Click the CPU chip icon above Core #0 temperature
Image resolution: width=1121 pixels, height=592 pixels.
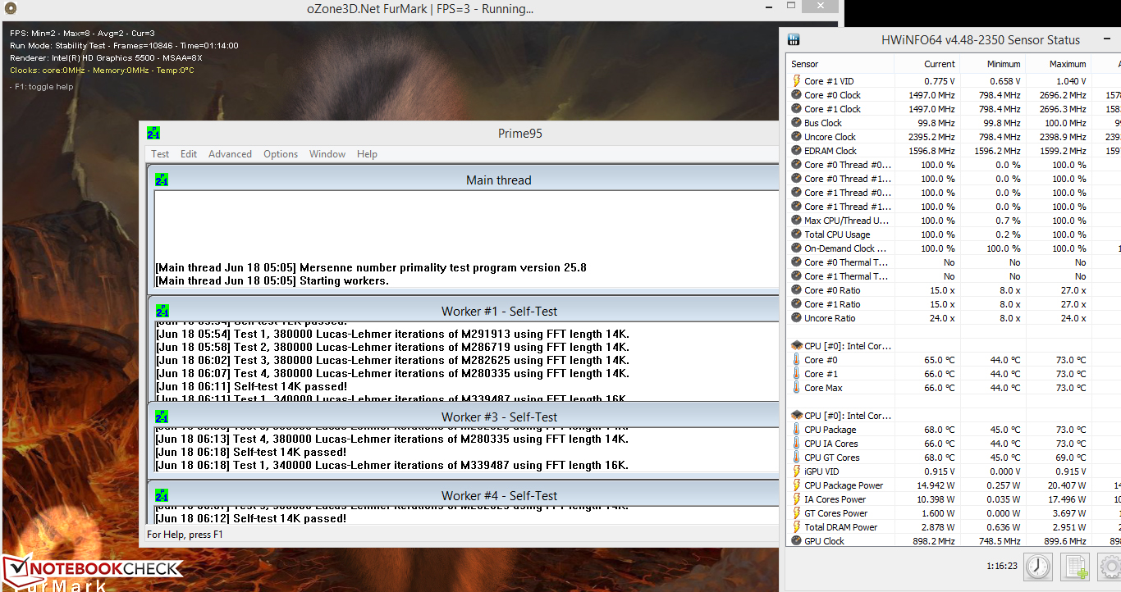[x=796, y=346]
